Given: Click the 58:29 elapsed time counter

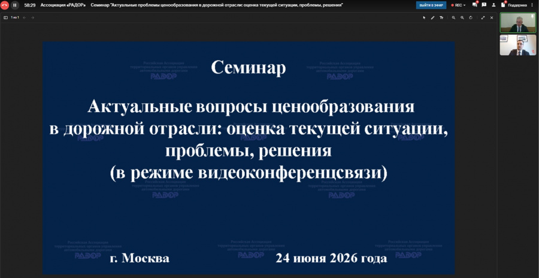Looking at the screenshot, I should click(30, 5).
